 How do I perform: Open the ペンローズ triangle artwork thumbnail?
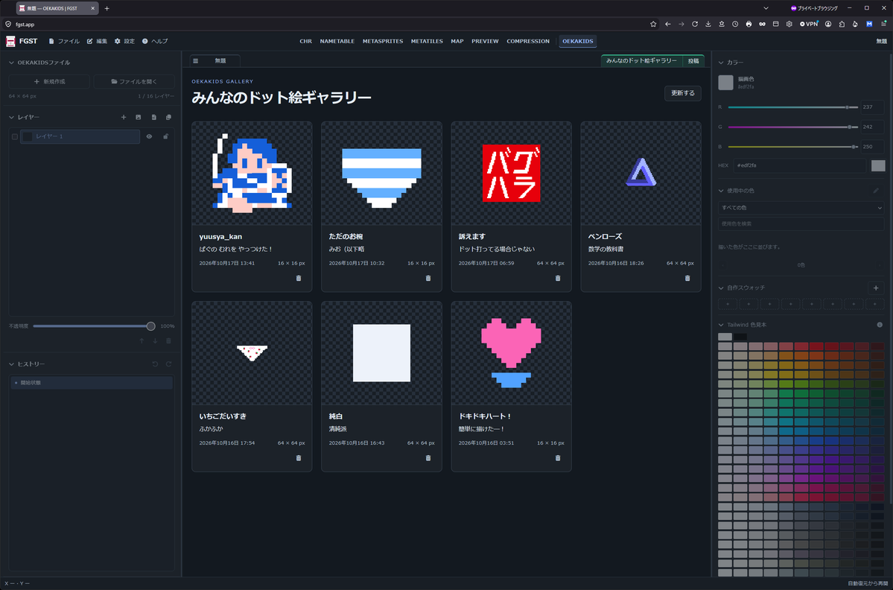641,173
